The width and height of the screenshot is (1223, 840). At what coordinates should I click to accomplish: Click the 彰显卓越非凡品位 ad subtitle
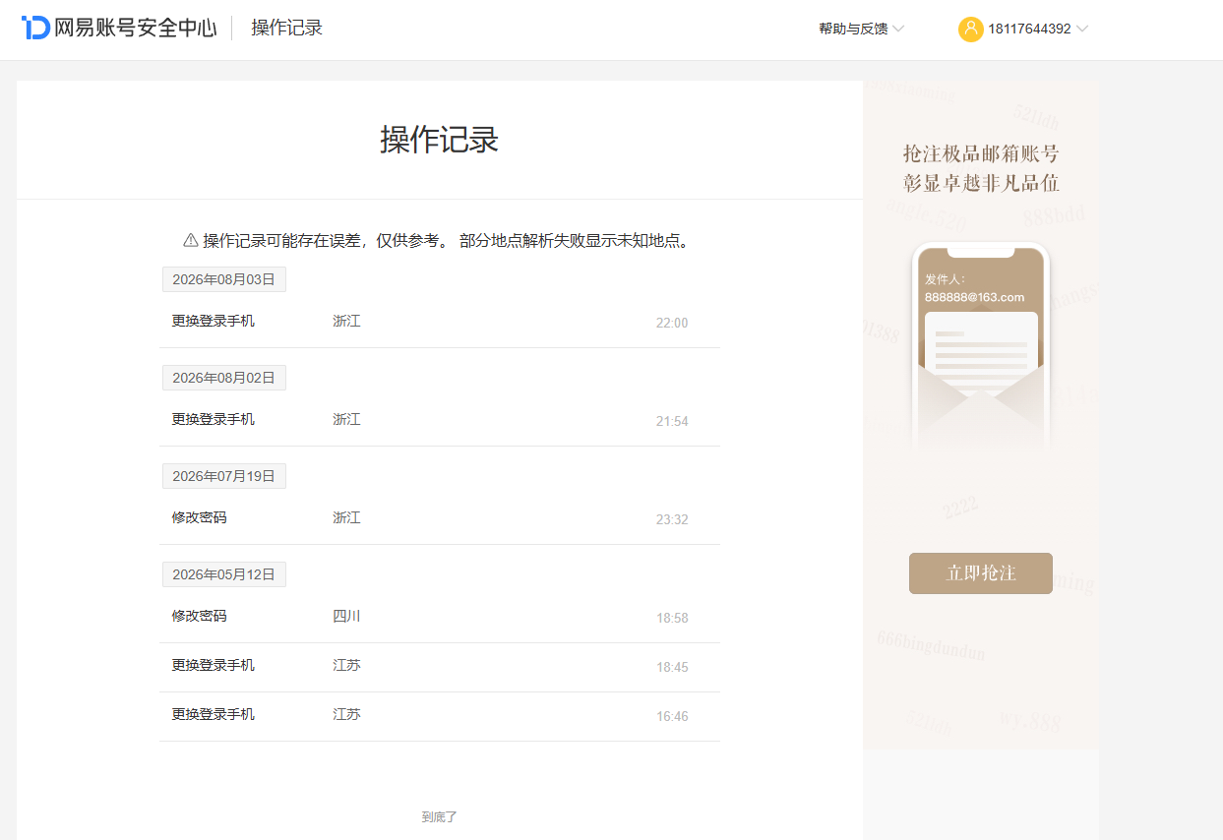click(981, 183)
